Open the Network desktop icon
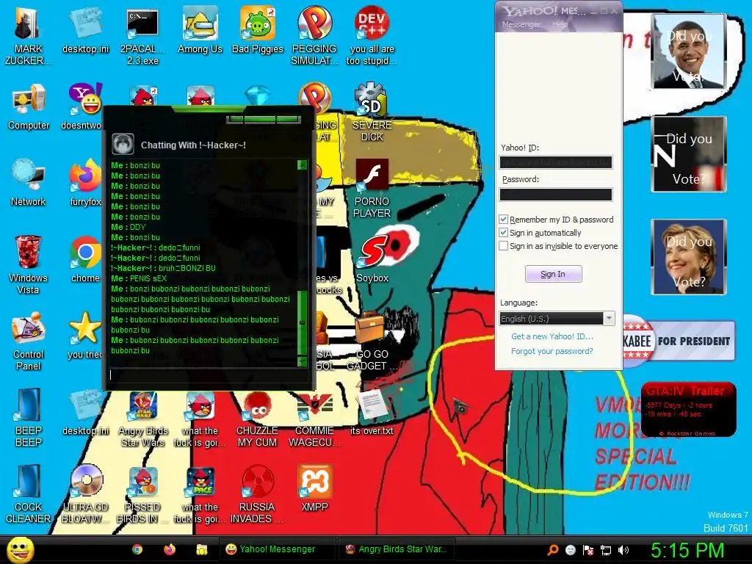 click(x=29, y=183)
